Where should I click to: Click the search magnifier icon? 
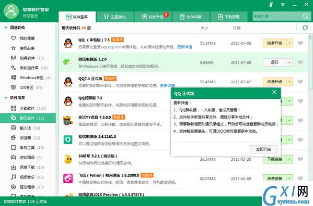point(305,16)
